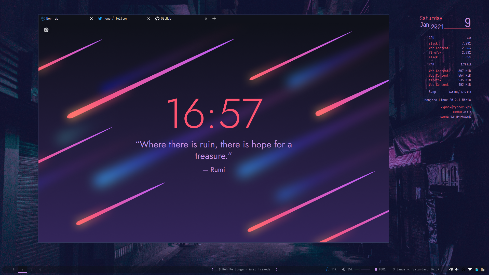The image size is (489, 275).
Task: Click the battery indicator in bar
Action: (x=380, y=269)
